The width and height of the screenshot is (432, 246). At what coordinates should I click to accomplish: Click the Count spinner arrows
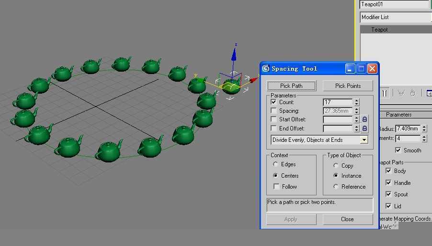click(x=357, y=102)
